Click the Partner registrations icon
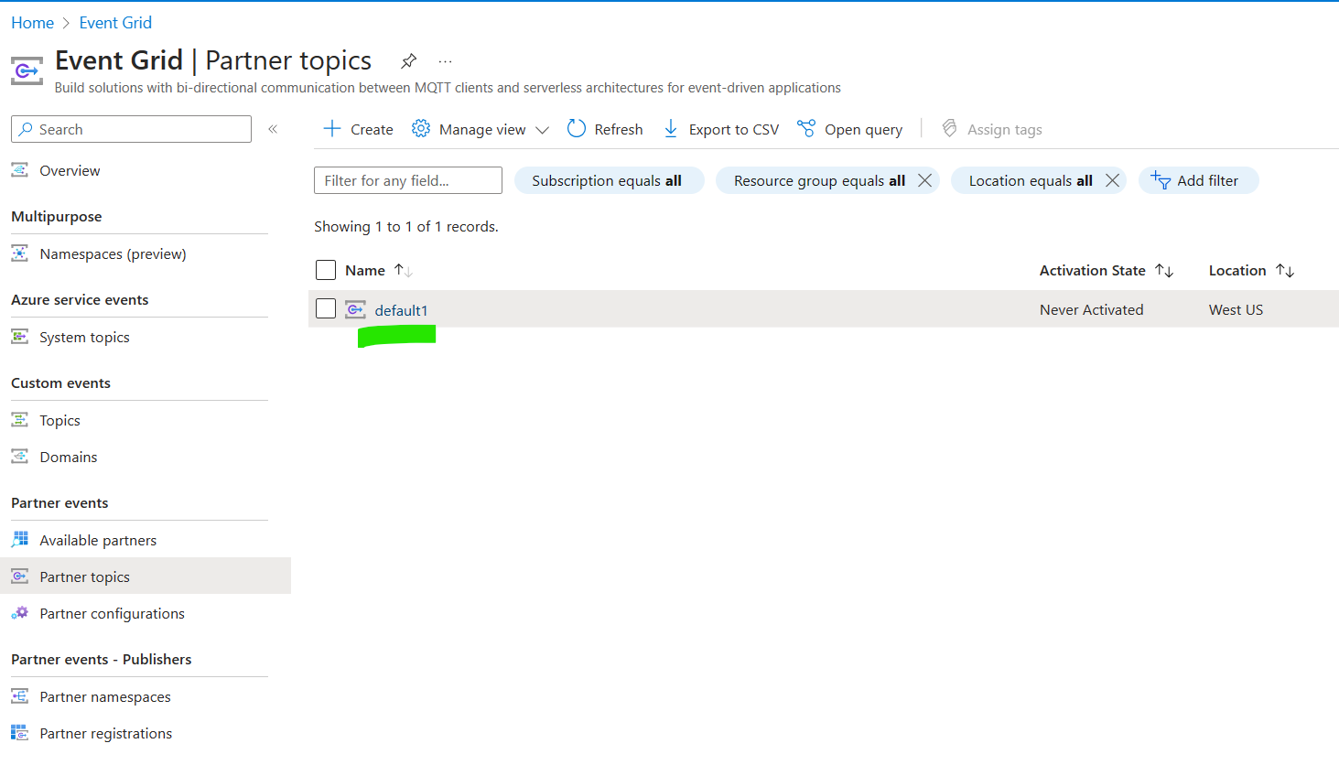The width and height of the screenshot is (1339, 765). coord(19,733)
